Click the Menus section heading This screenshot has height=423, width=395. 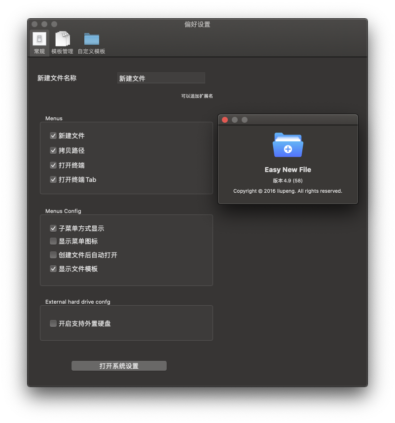click(x=54, y=118)
